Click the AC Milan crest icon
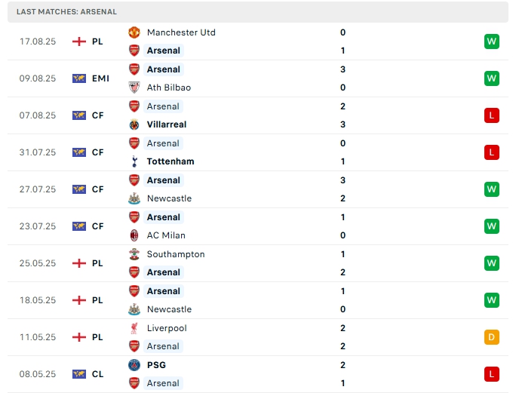Image resolution: width=516 pixels, height=393 pixels. click(x=134, y=235)
